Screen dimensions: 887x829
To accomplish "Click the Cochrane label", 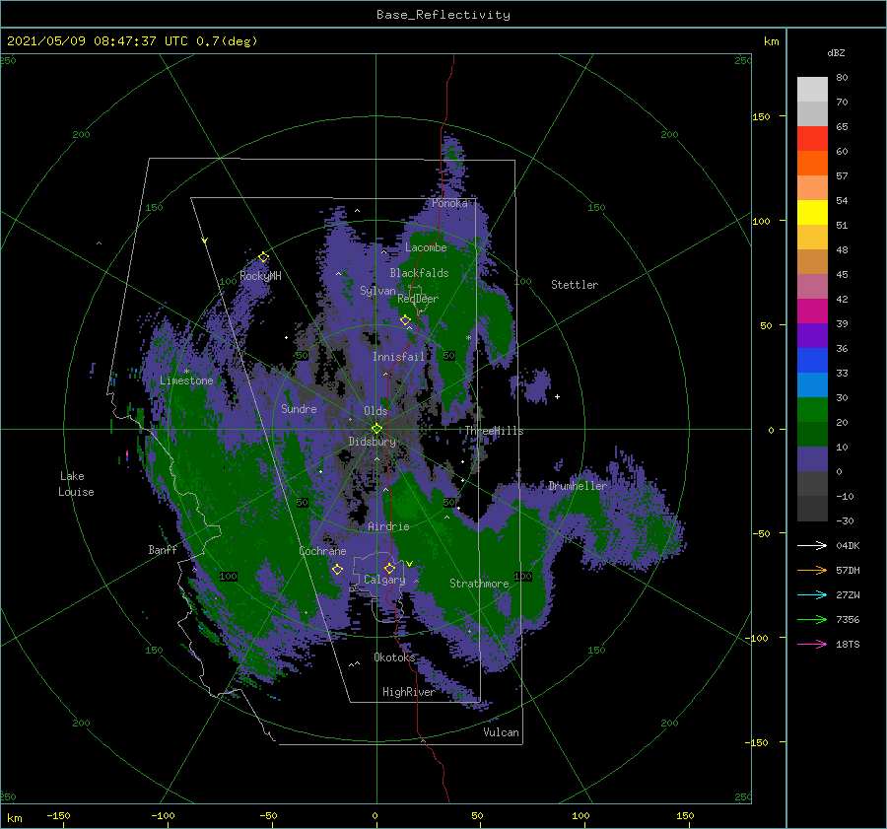I will pyautogui.click(x=322, y=551).
